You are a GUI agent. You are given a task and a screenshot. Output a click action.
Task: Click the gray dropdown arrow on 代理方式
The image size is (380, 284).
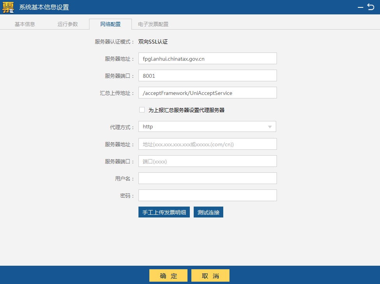click(270, 126)
